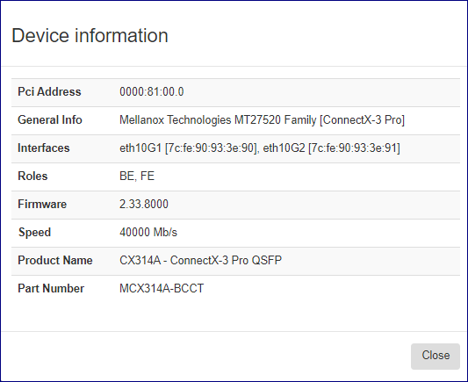
Task: Select firmware version 2.33.8000
Action: click(x=144, y=204)
